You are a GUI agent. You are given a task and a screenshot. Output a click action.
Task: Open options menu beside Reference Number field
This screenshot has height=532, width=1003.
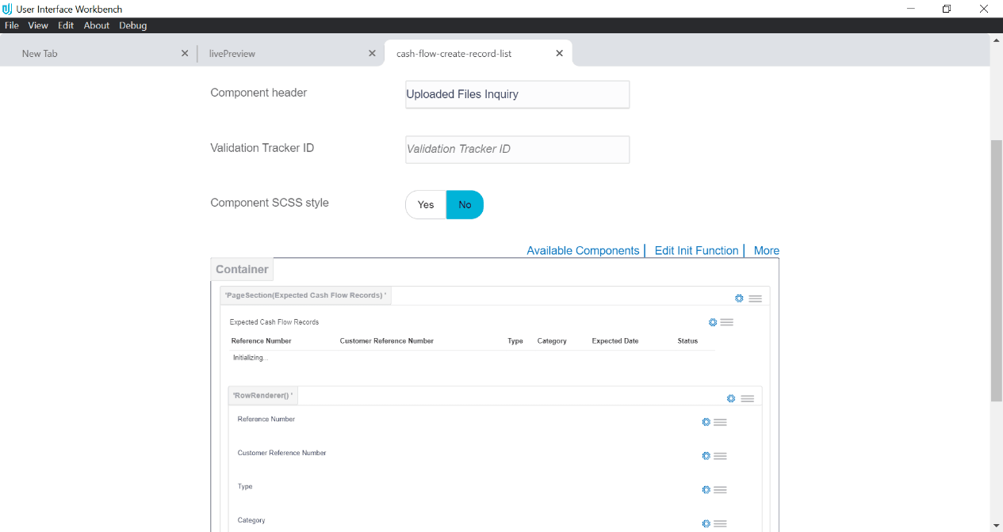tap(720, 422)
